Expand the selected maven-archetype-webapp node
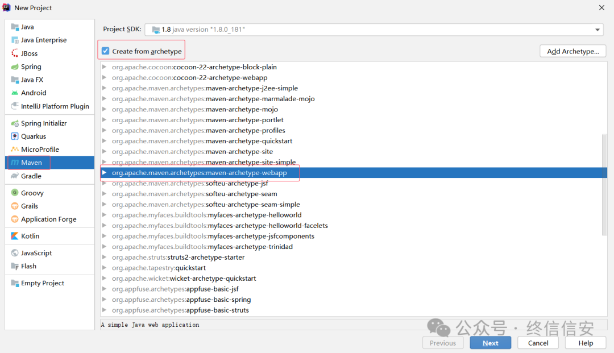The width and height of the screenshot is (614, 353). [104, 173]
